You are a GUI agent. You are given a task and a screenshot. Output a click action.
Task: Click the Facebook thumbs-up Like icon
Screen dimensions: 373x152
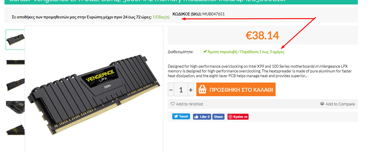(196, 117)
